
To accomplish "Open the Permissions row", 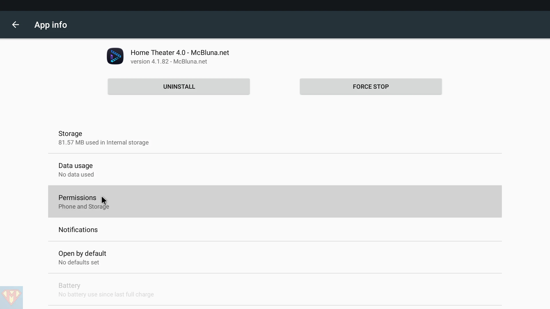I will [x=275, y=202].
